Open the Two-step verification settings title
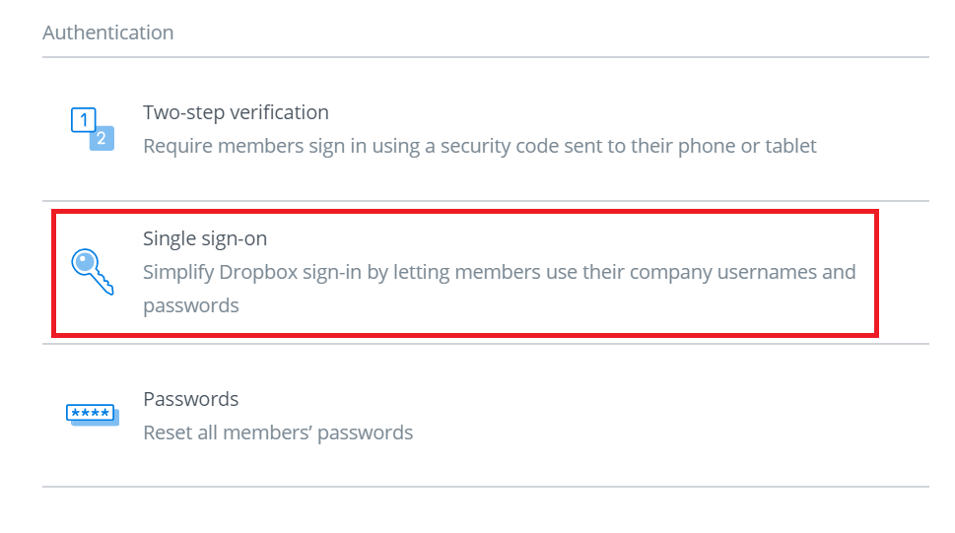This screenshot has height=533, width=955. click(x=236, y=112)
